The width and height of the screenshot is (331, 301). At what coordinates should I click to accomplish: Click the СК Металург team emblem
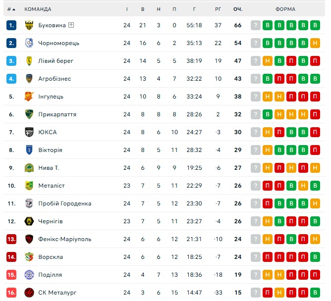[x=29, y=293]
